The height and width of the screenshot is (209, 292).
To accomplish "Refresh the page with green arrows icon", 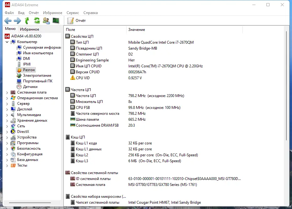I will pyautogui.click(x=37, y=21).
